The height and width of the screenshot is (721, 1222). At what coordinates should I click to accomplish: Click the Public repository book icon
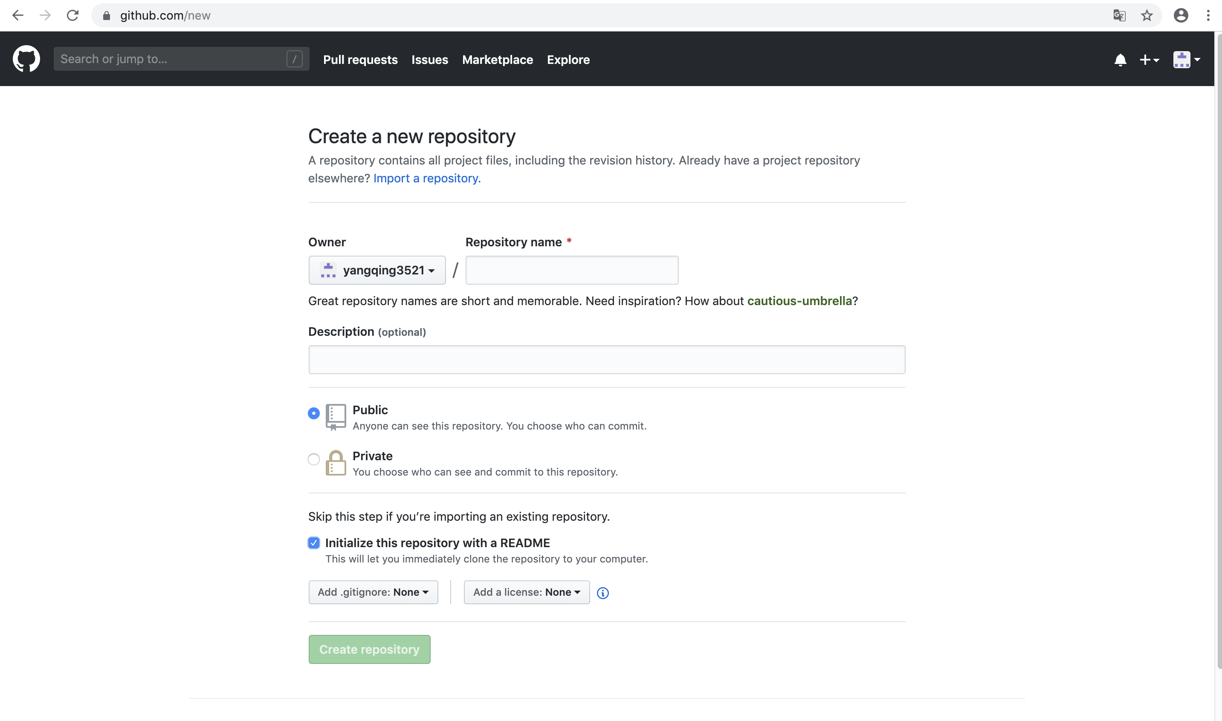point(336,417)
